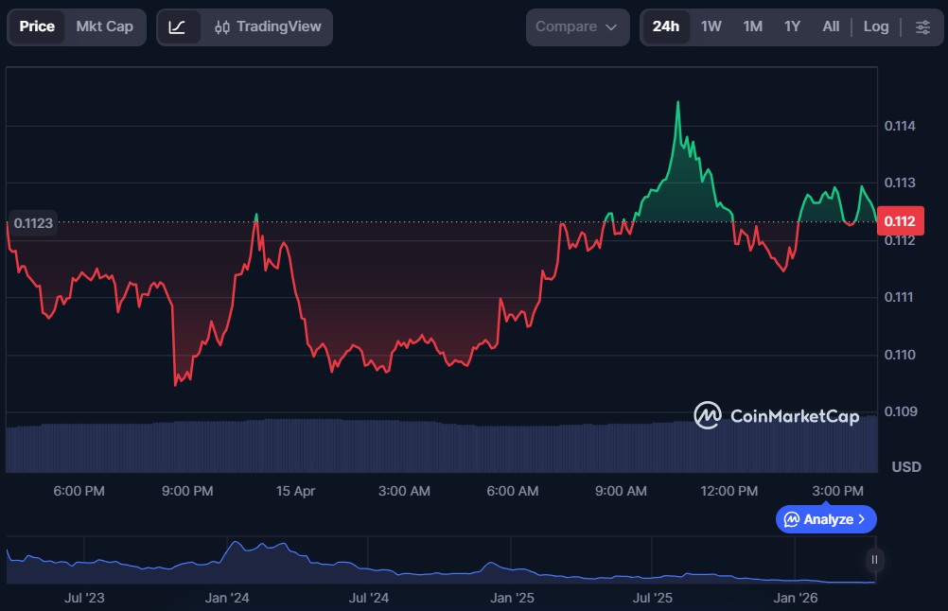Select the line chart view icon

point(178,26)
